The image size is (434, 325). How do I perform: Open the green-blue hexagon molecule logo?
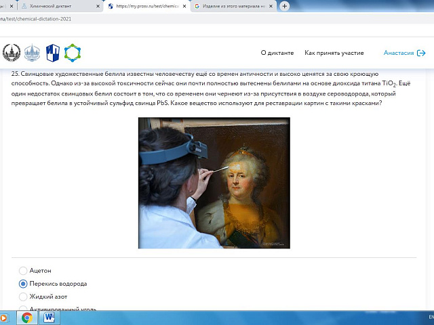73,53
